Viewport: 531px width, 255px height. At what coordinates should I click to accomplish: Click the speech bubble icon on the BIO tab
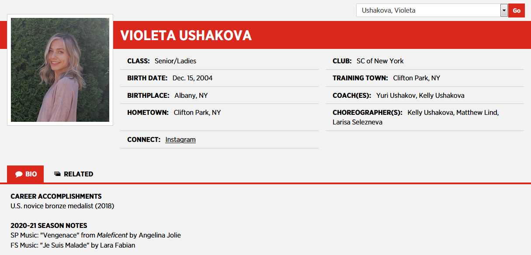click(19, 174)
